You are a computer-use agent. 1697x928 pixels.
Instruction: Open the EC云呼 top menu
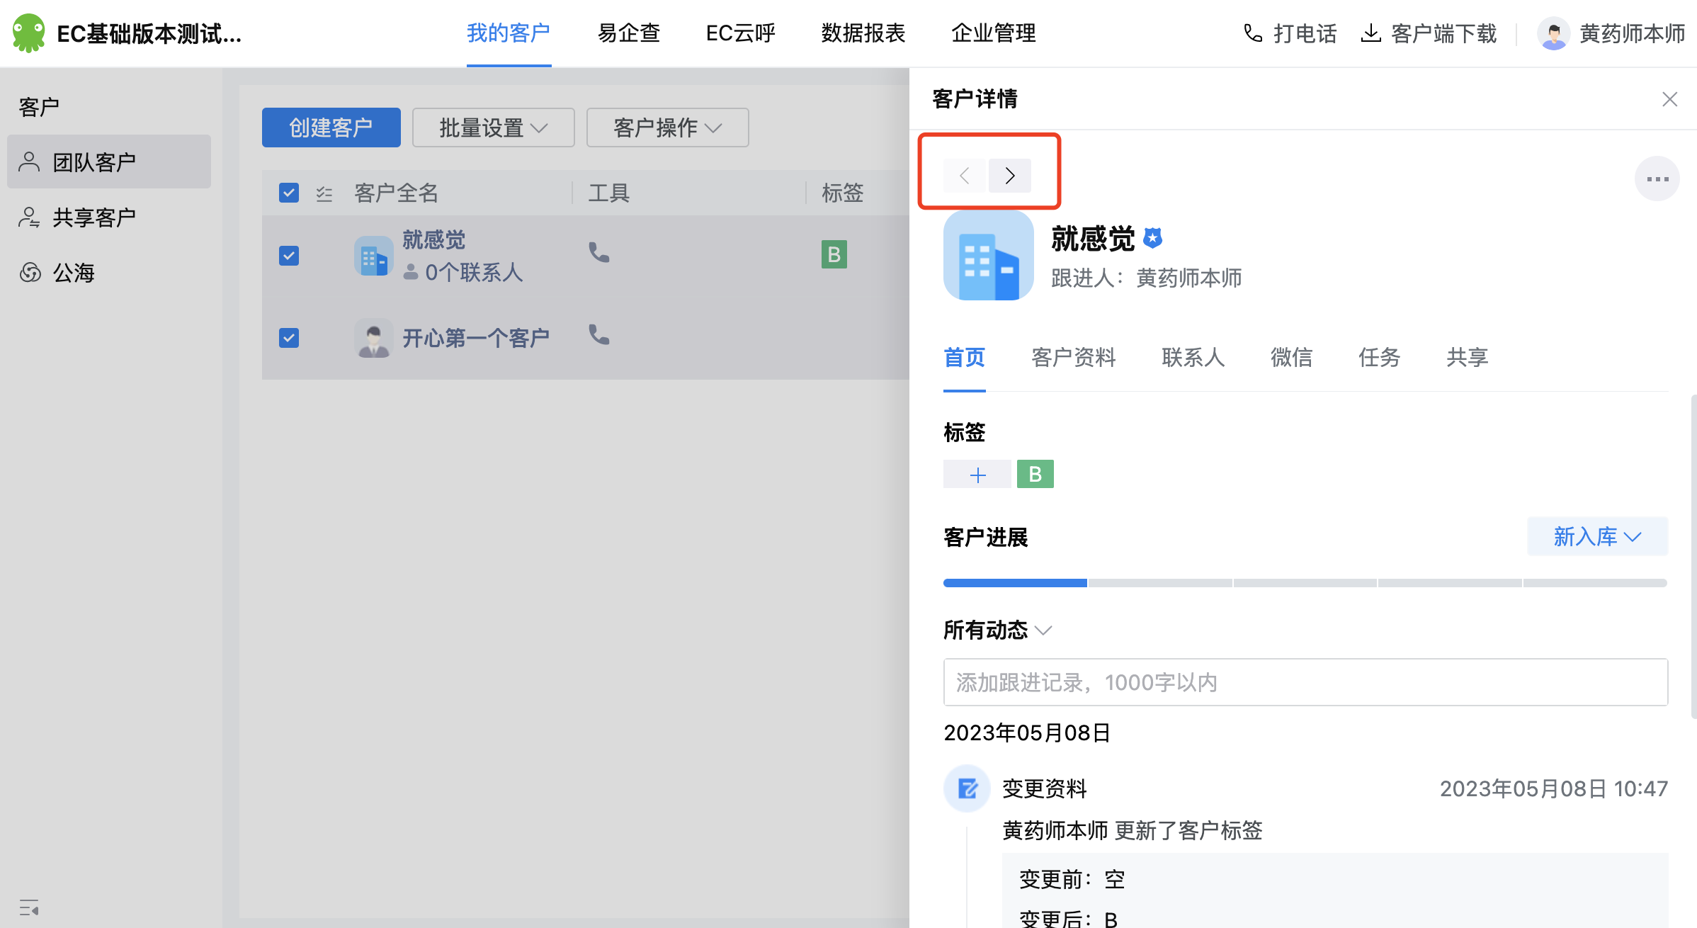(741, 33)
